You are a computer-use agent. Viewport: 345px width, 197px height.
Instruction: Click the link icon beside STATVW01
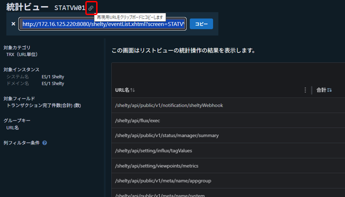coord(91,8)
